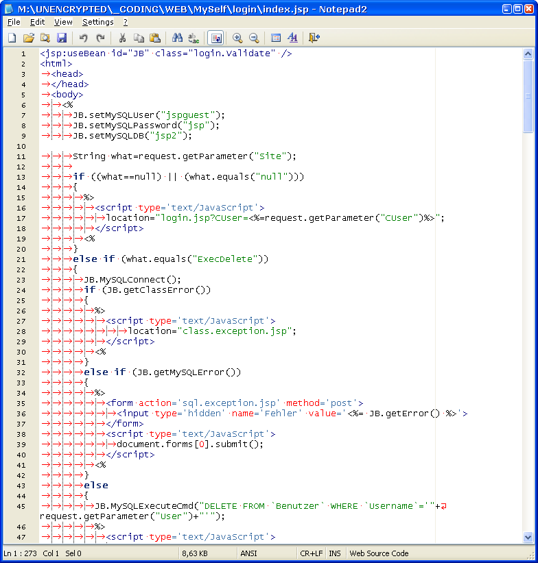538x563 pixels.
Task: Click the JB.setMySQLUser("jspguest") line
Action: pyautogui.click(x=149, y=115)
